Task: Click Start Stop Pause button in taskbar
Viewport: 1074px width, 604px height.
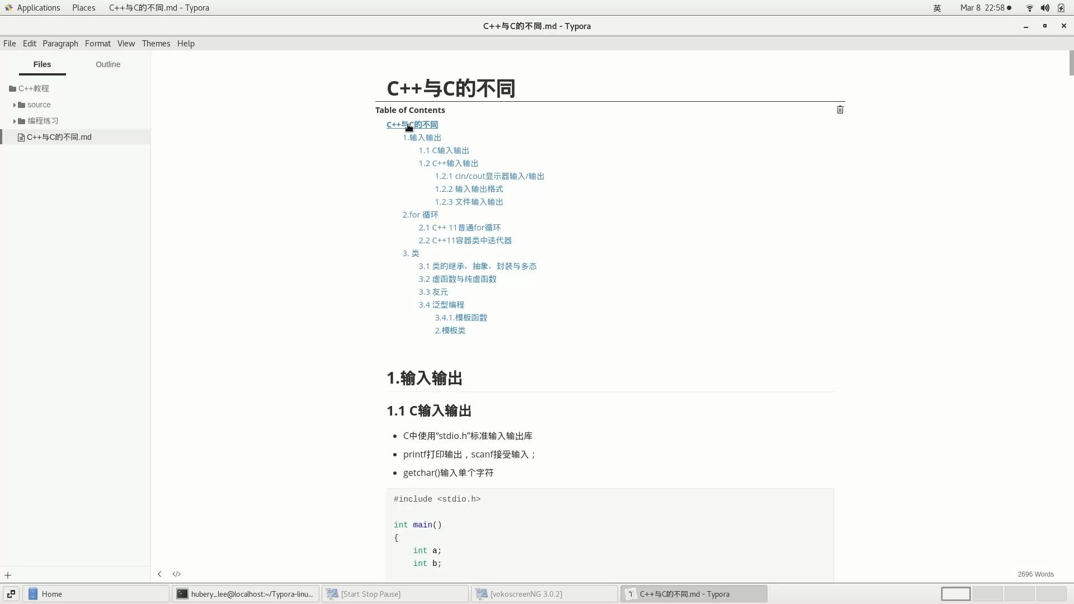Action: click(x=370, y=594)
